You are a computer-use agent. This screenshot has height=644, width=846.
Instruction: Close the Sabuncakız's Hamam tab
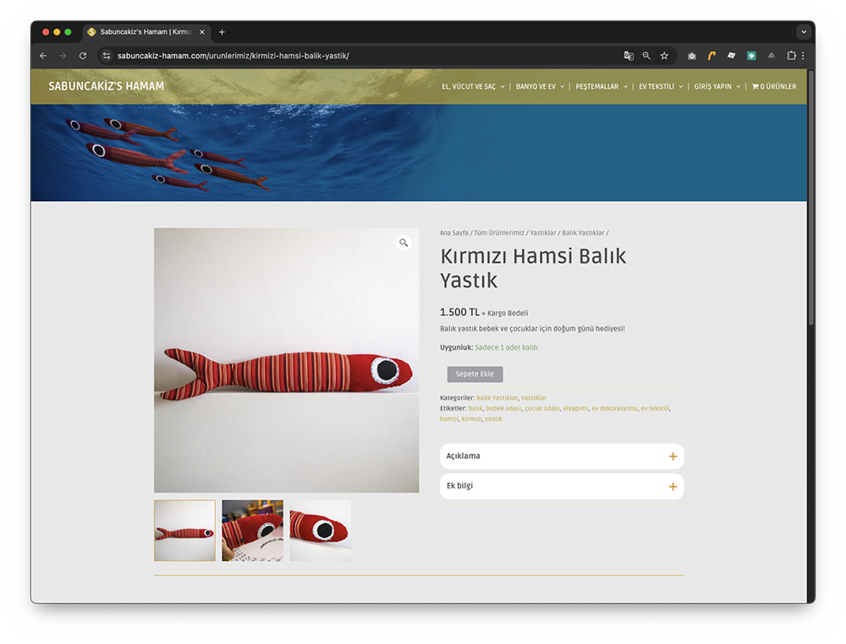pos(202,32)
